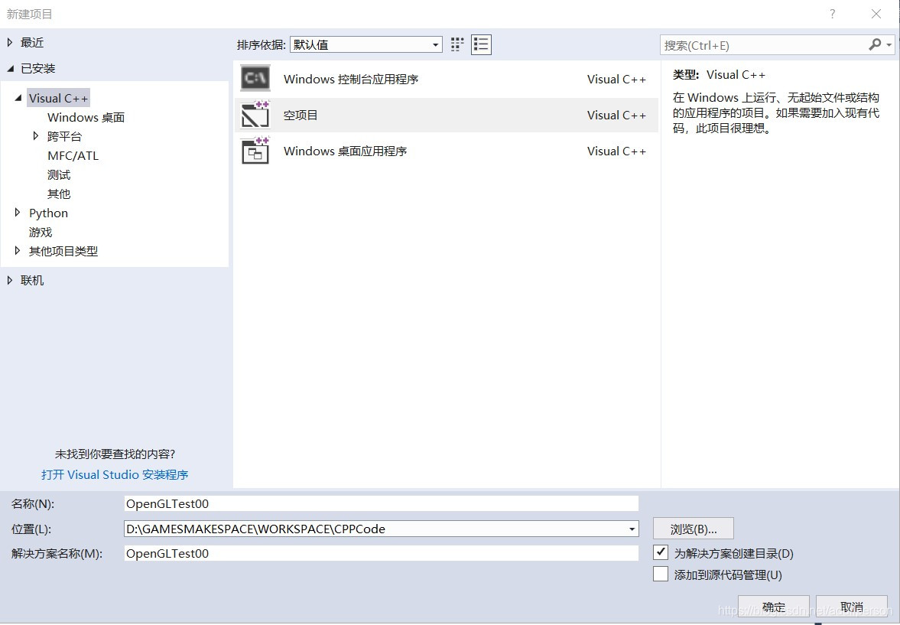
Task: Open the help question mark
Action: (x=832, y=14)
